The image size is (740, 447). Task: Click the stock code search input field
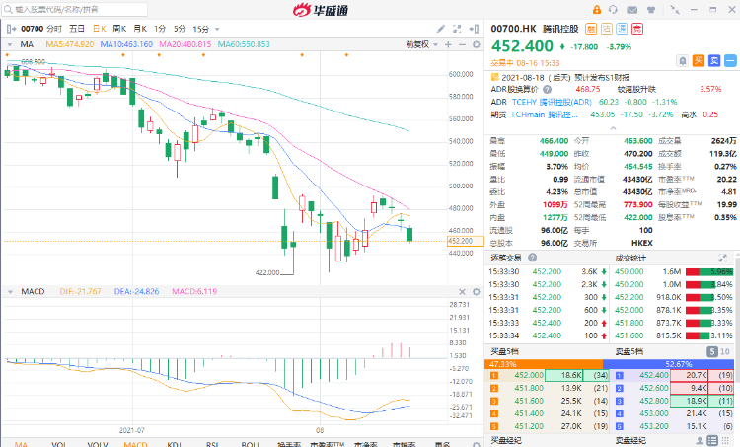click(x=75, y=9)
